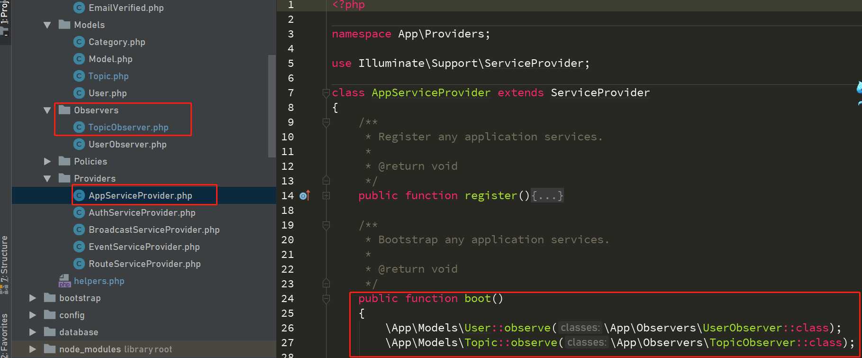The width and height of the screenshot is (862, 358).
Task: Open Topic.php under Models
Action: (108, 76)
